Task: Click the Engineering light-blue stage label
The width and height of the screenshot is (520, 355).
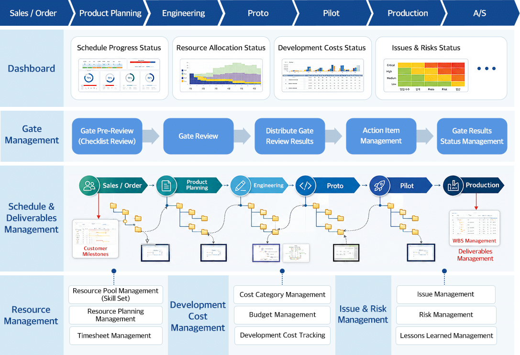Action: pyautogui.click(x=269, y=185)
